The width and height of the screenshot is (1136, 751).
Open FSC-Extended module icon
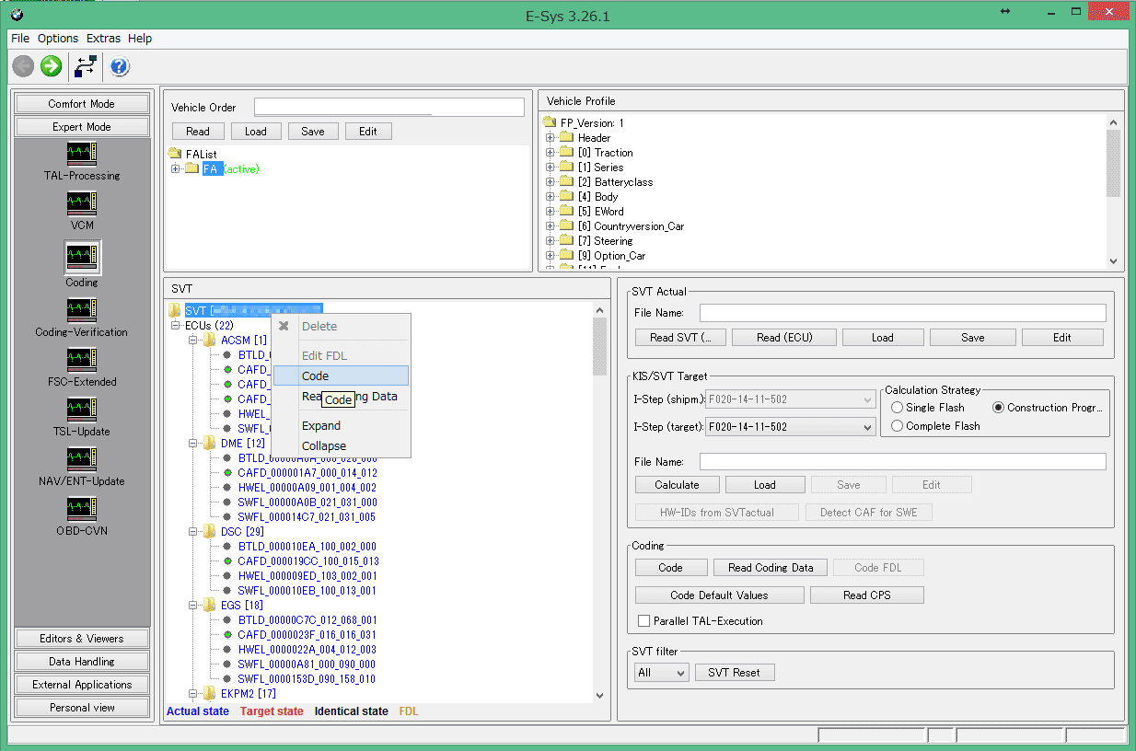click(82, 359)
